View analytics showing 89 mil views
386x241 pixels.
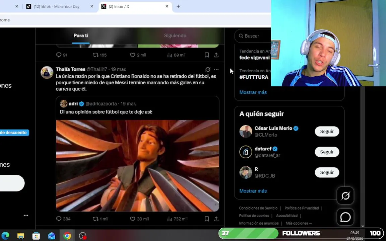tap(170, 55)
